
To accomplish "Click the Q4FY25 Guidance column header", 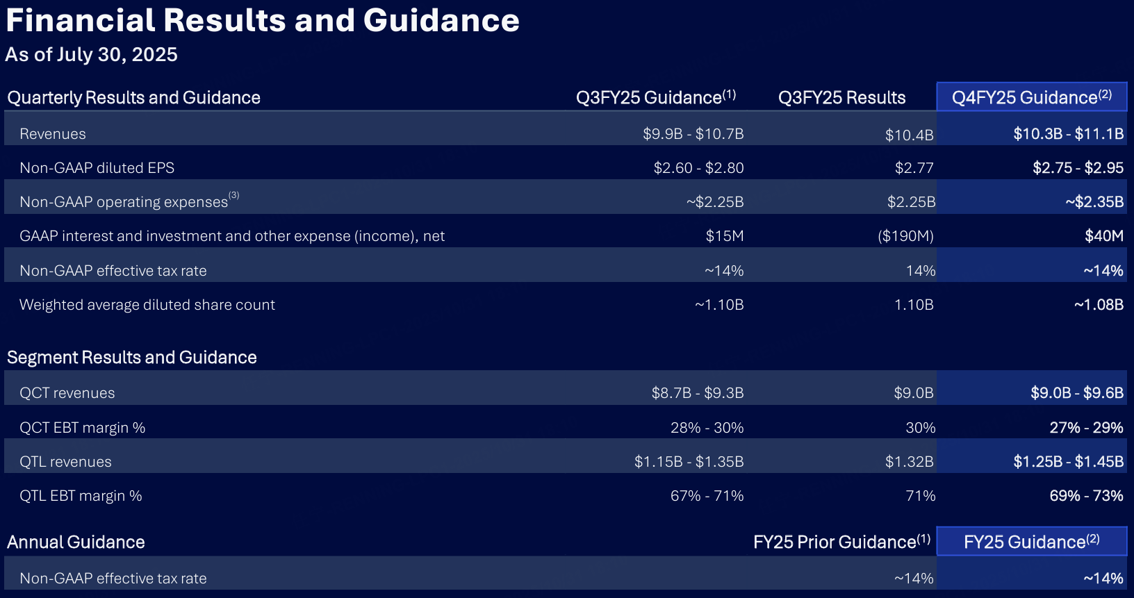I will pyautogui.click(x=1031, y=97).
